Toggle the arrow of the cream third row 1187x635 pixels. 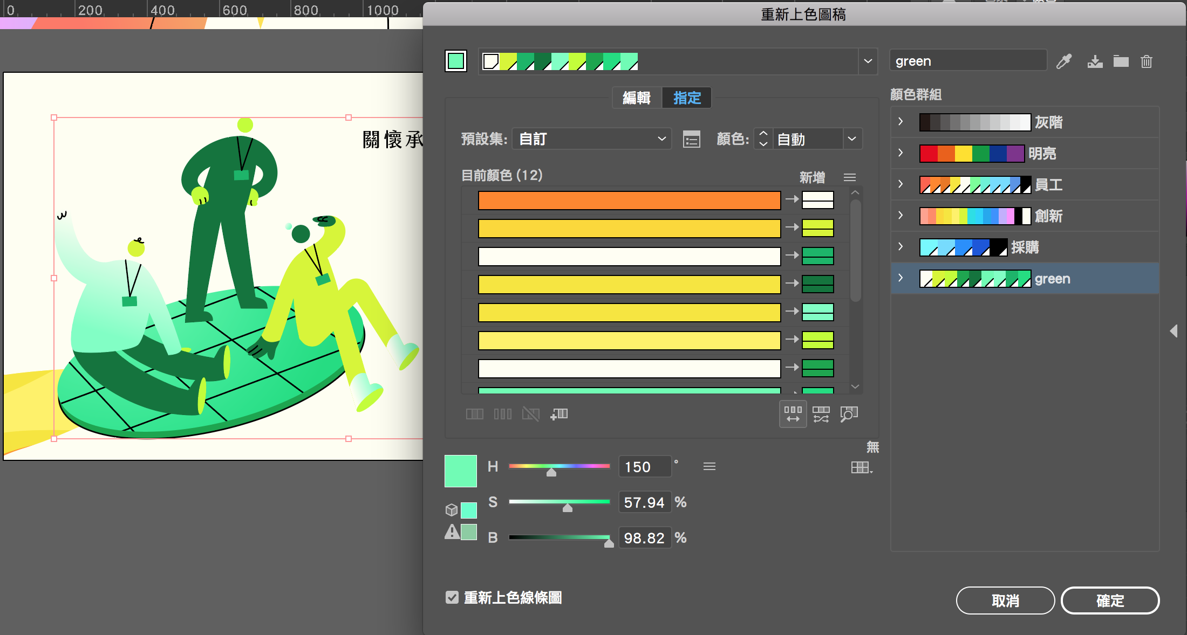tap(792, 256)
